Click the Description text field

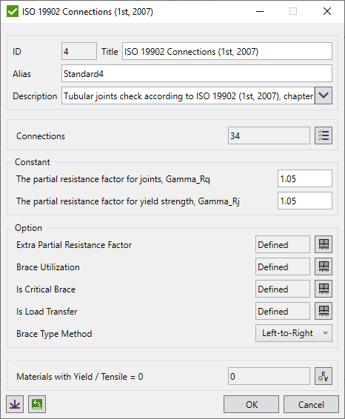(188, 95)
